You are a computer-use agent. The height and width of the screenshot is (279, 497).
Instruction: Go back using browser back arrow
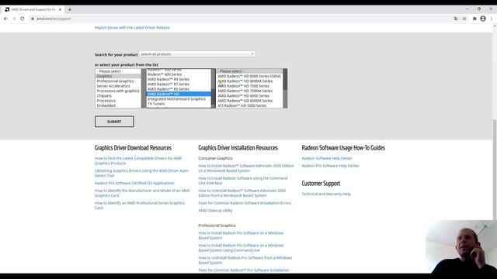(5, 19)
